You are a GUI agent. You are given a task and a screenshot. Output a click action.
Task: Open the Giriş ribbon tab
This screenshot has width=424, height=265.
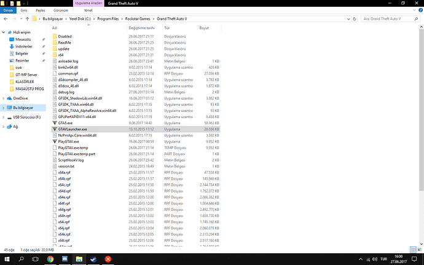tap(24, 10)
